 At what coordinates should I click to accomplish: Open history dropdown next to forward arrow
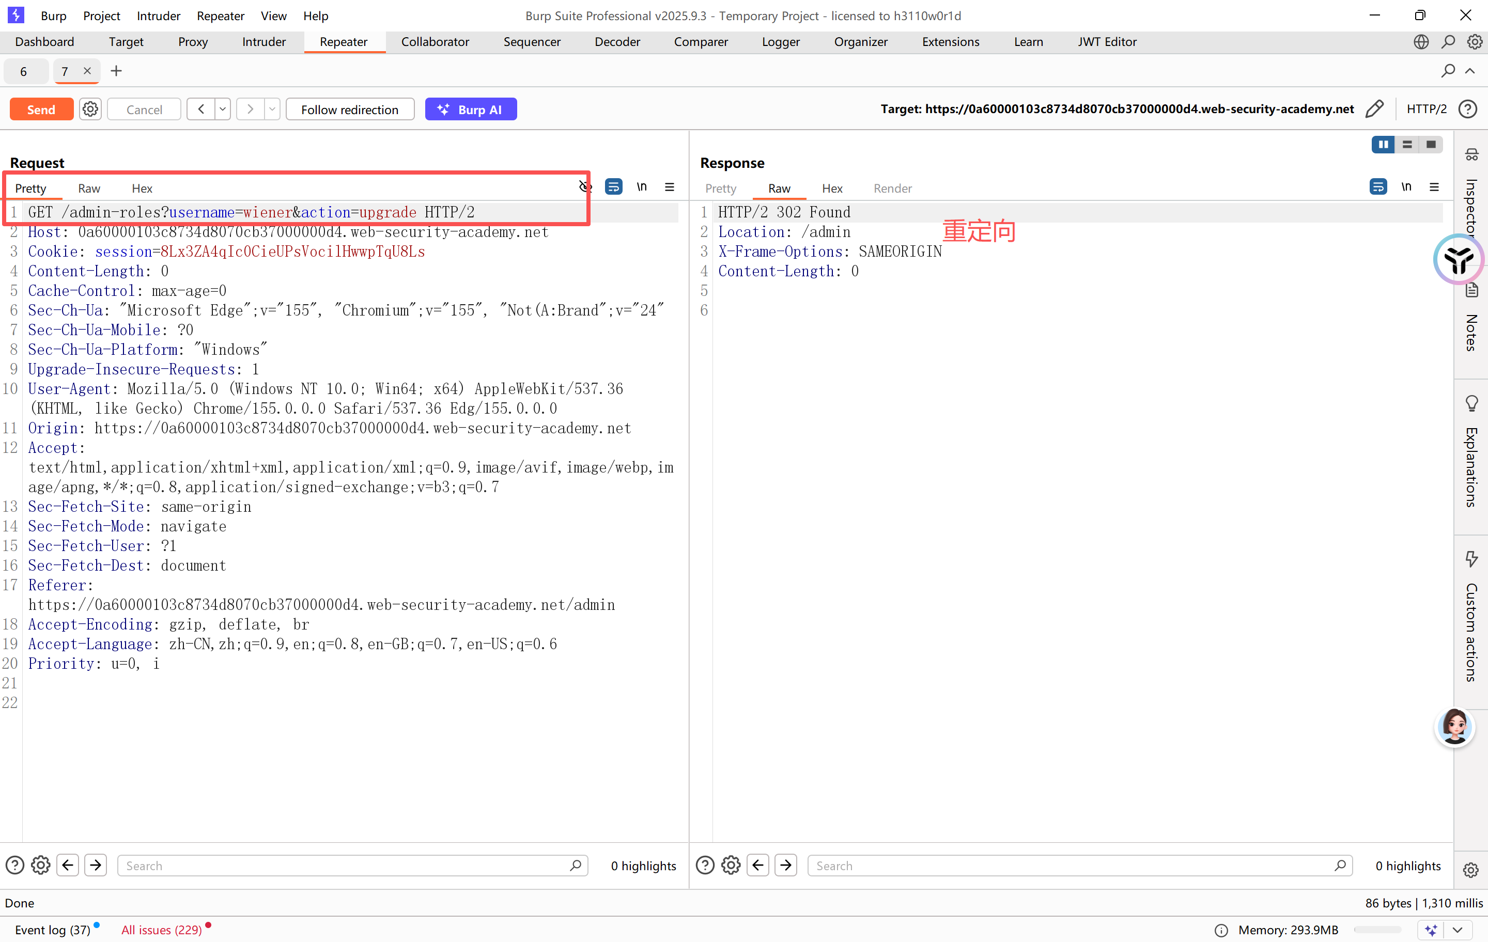(x=272, y=109)
